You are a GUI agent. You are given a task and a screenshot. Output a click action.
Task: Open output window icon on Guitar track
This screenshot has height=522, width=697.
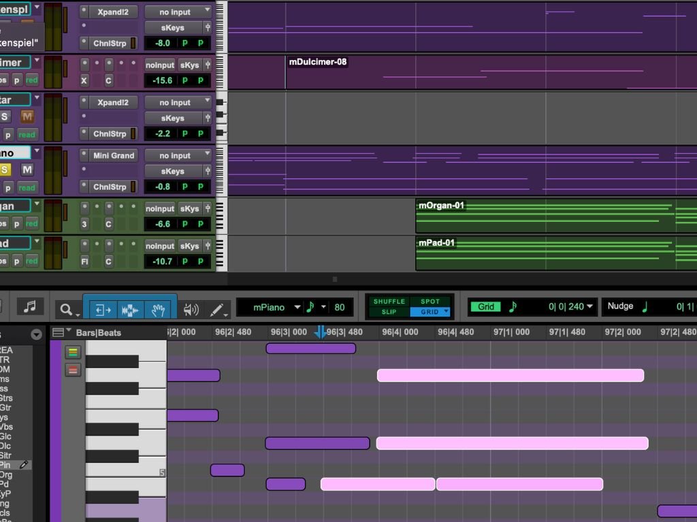pyautogui.click(x=208, y=118)
